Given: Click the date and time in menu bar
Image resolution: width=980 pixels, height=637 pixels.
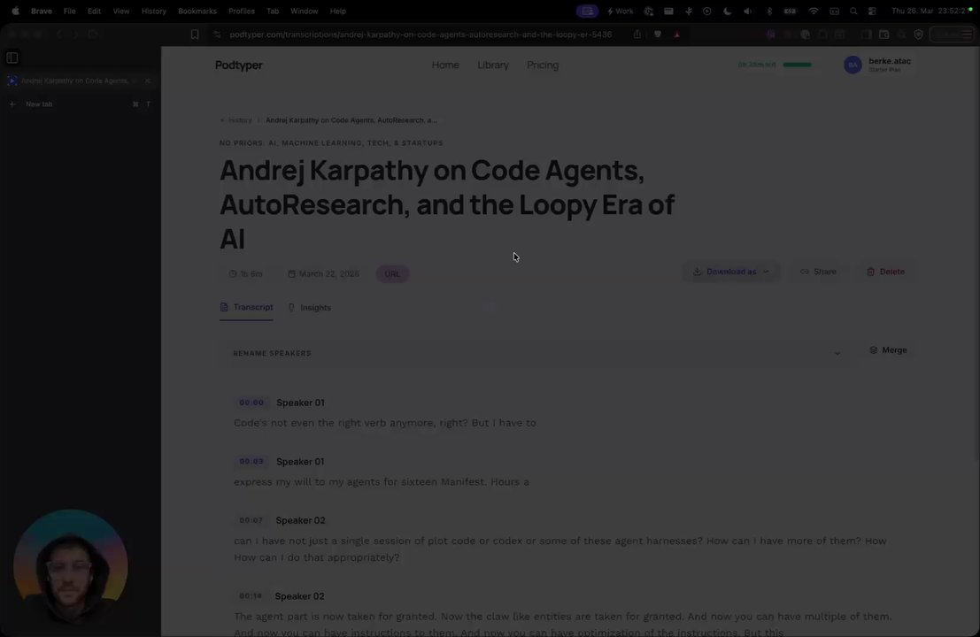Looking at the screenshot, I should 929,12.
